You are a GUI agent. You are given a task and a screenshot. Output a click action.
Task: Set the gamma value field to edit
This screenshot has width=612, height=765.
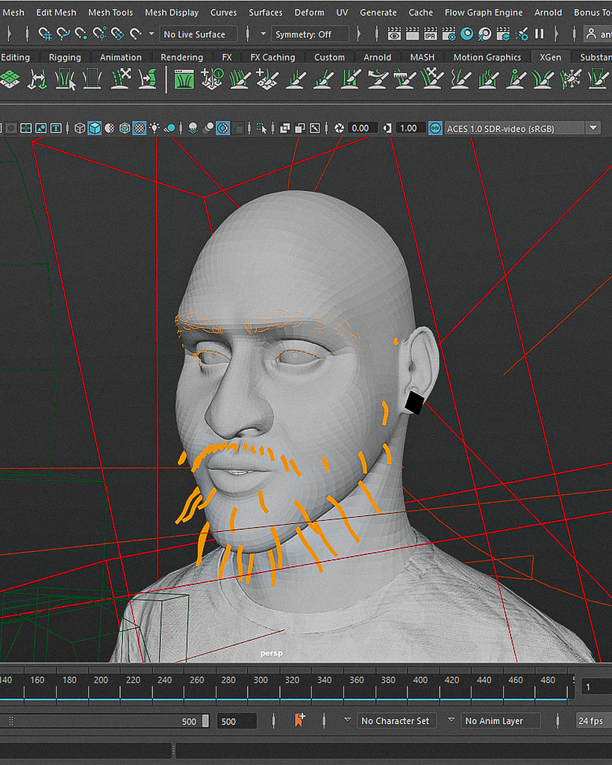tap(408, 128)
